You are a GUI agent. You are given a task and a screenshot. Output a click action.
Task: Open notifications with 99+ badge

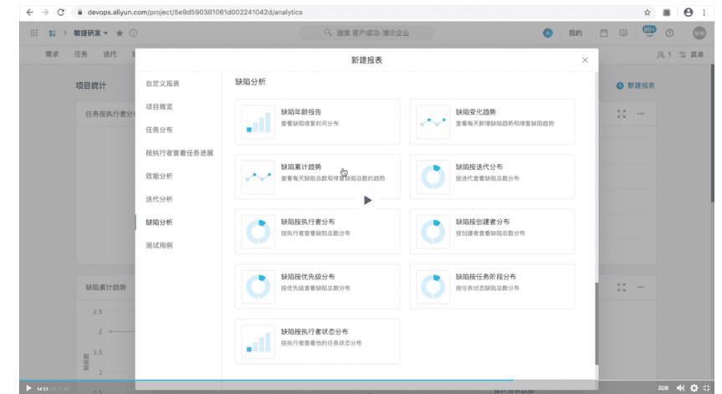(649, 32)
